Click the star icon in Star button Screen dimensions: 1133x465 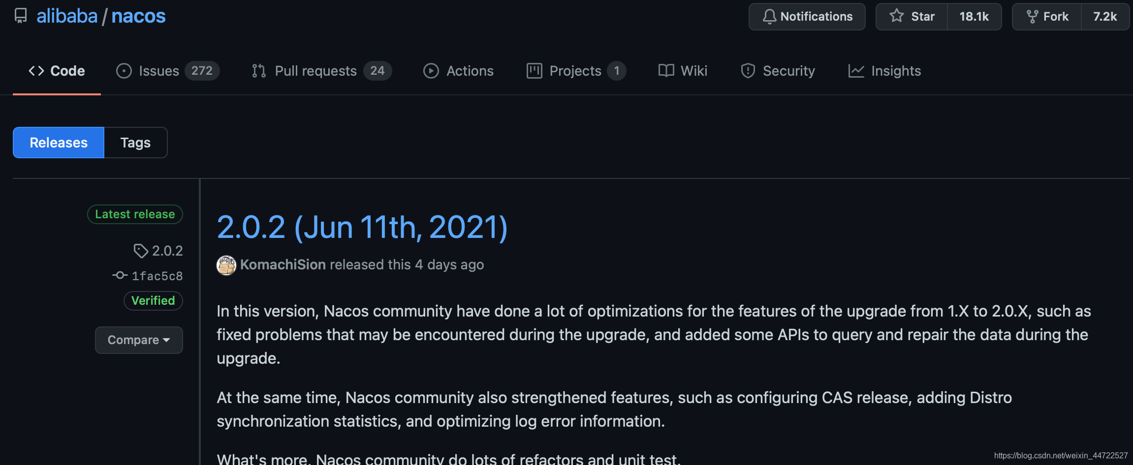tap(896, 16)
